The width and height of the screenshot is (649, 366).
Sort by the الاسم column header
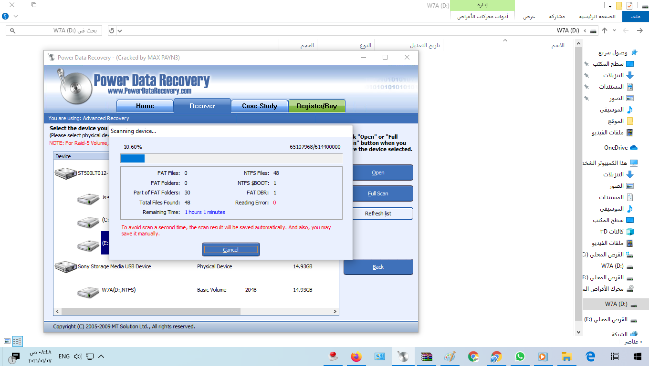(x=558, y=45)
